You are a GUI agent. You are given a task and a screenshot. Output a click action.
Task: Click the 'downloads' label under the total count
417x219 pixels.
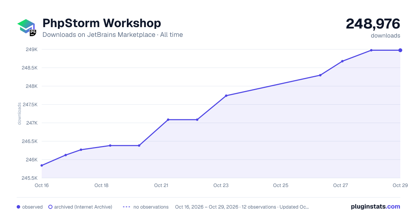click(x=385, y=35)
